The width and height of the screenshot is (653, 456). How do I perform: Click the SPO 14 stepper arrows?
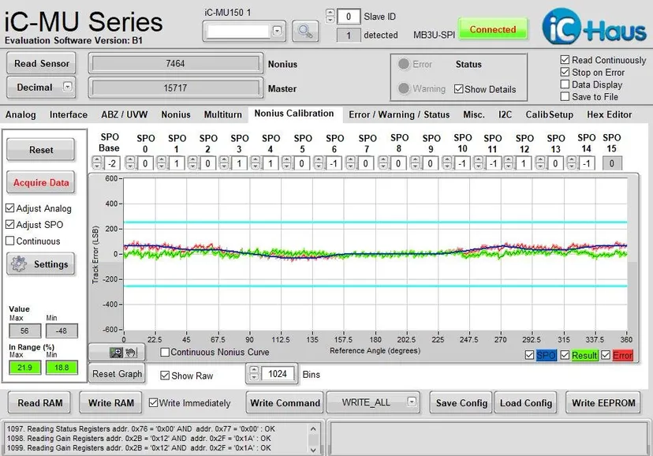572,163
